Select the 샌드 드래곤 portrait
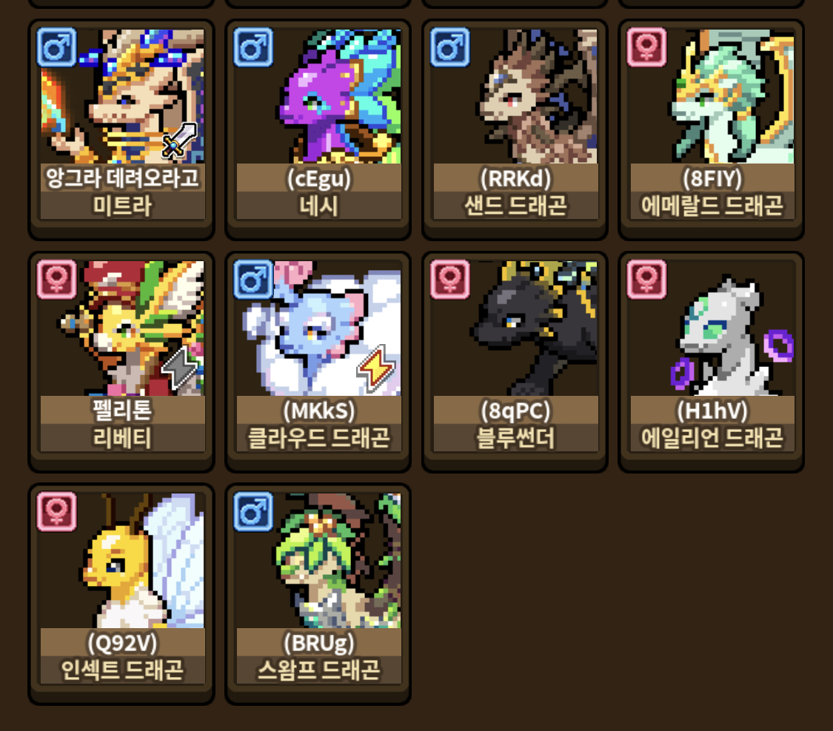 tap(515, 96)
